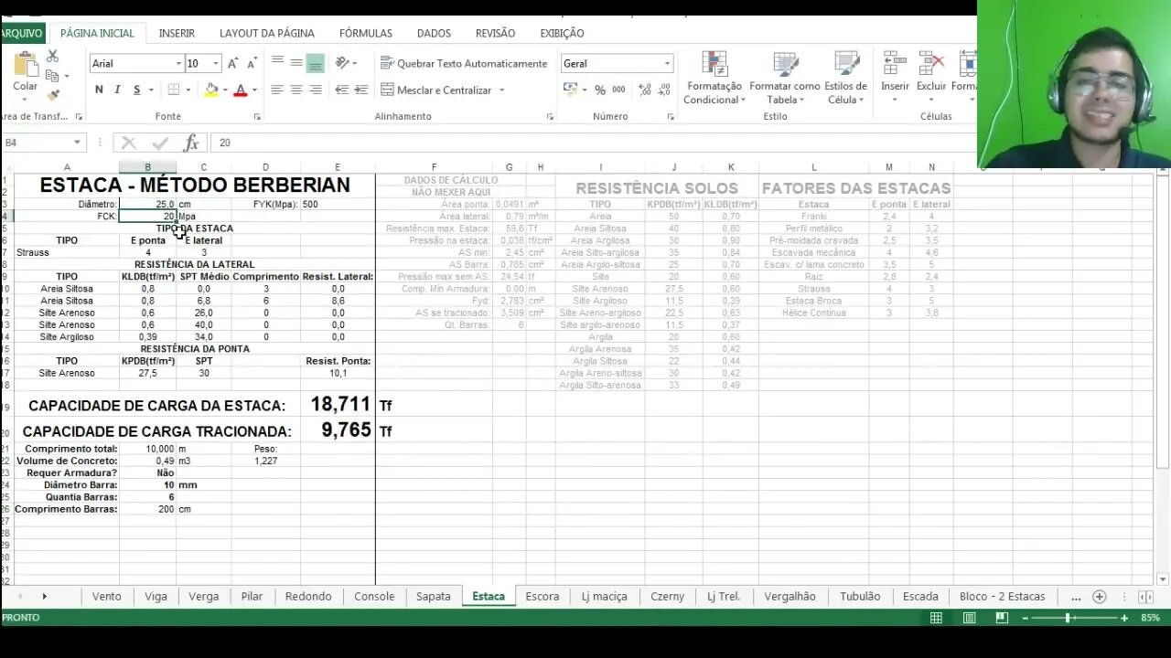Image resolution: width=1171 pixels, height=658 pixels.
Task: Open Formatação Condicional
Action: click(714, 78)
